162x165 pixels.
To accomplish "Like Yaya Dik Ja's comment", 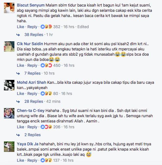I will coord(21,160).
